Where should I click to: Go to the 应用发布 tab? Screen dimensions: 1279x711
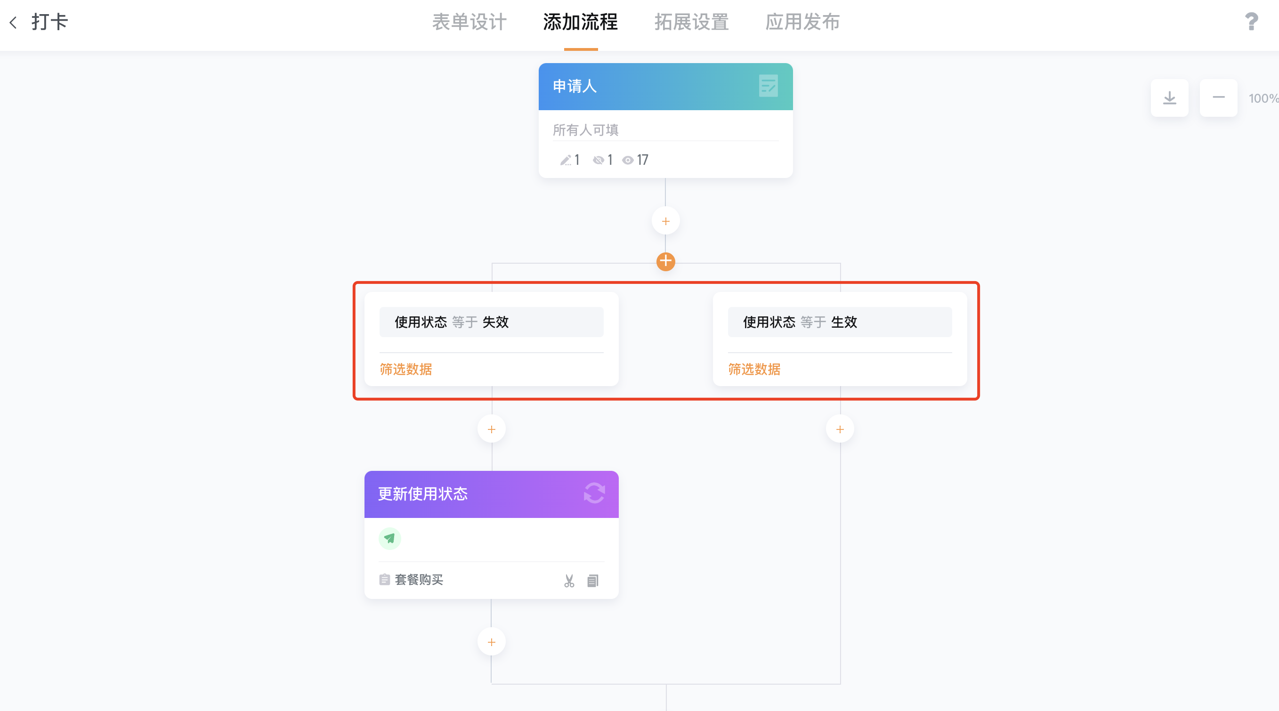point(802,22)
